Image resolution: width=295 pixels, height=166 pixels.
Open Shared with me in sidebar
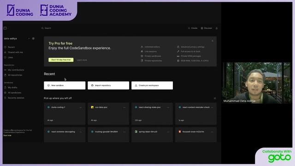[15, 52]
